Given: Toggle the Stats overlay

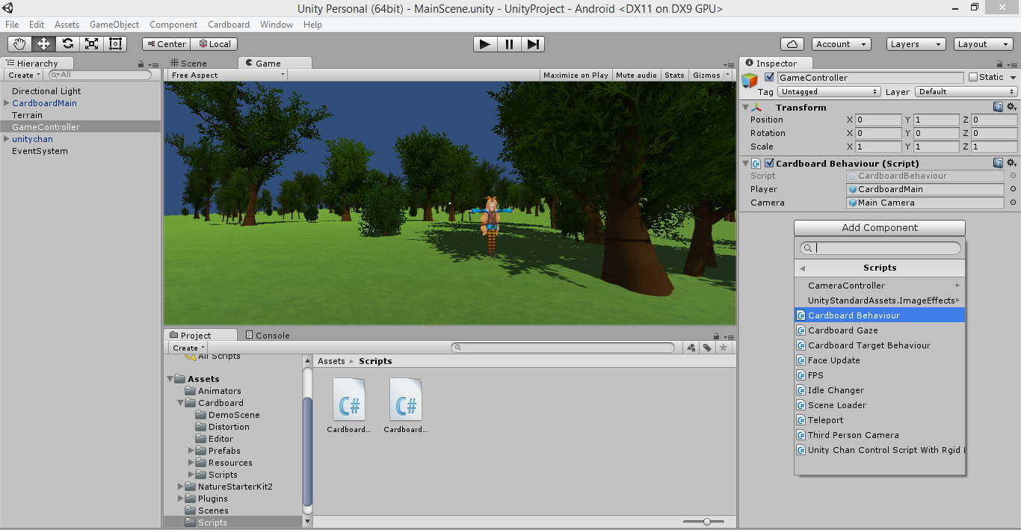Looking at the screenshot, I should (x=674, y=75).
